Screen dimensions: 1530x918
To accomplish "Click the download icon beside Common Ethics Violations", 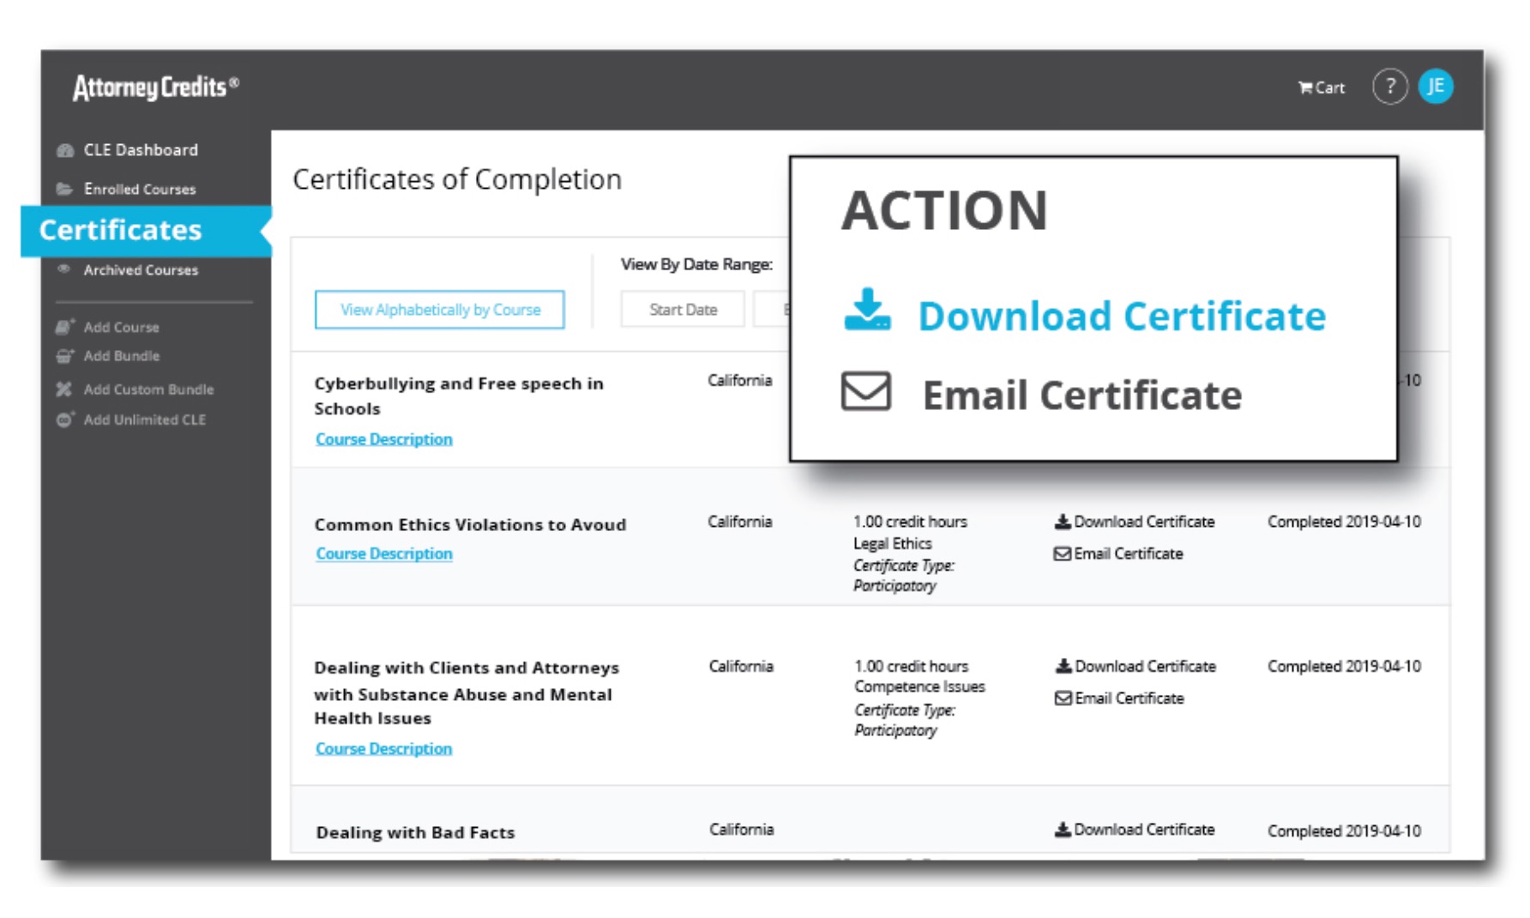I will (x=1061, y=521).
